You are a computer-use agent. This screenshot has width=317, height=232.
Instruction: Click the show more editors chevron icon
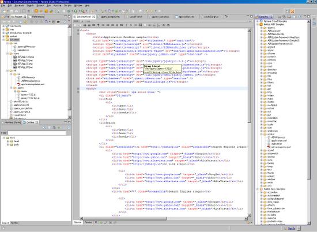click(227, 16)
